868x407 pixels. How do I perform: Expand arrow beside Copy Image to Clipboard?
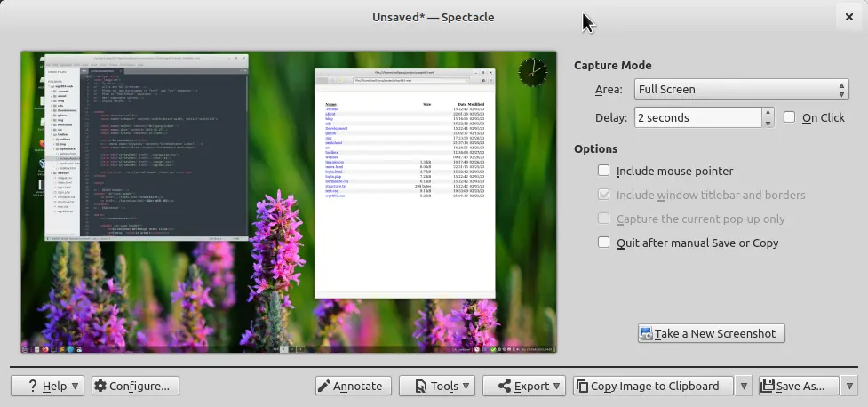[x=743, y=387]
